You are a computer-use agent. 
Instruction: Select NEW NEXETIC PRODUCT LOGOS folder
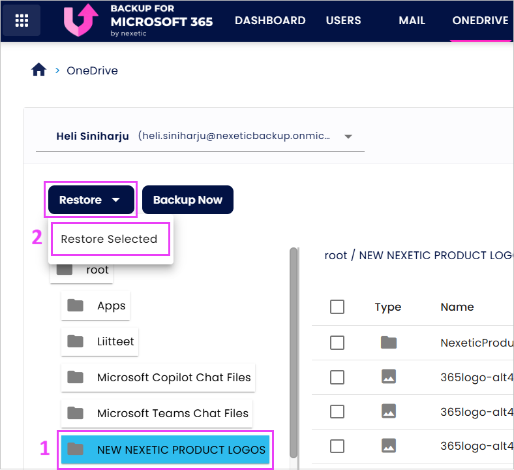point(166,450)
